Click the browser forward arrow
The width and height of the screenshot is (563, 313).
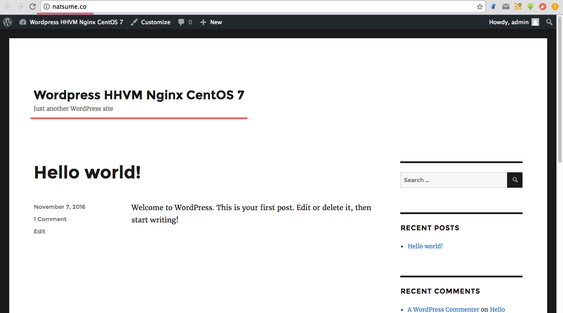(20, 7)
